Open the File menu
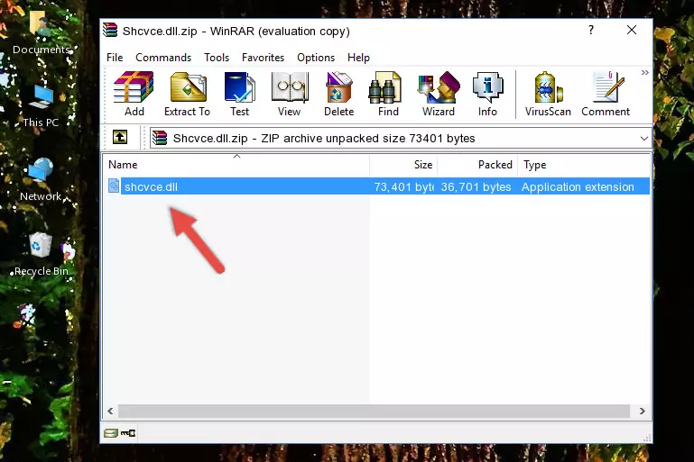Viewport: 694px width, 462px height. [x=115, y=58]
